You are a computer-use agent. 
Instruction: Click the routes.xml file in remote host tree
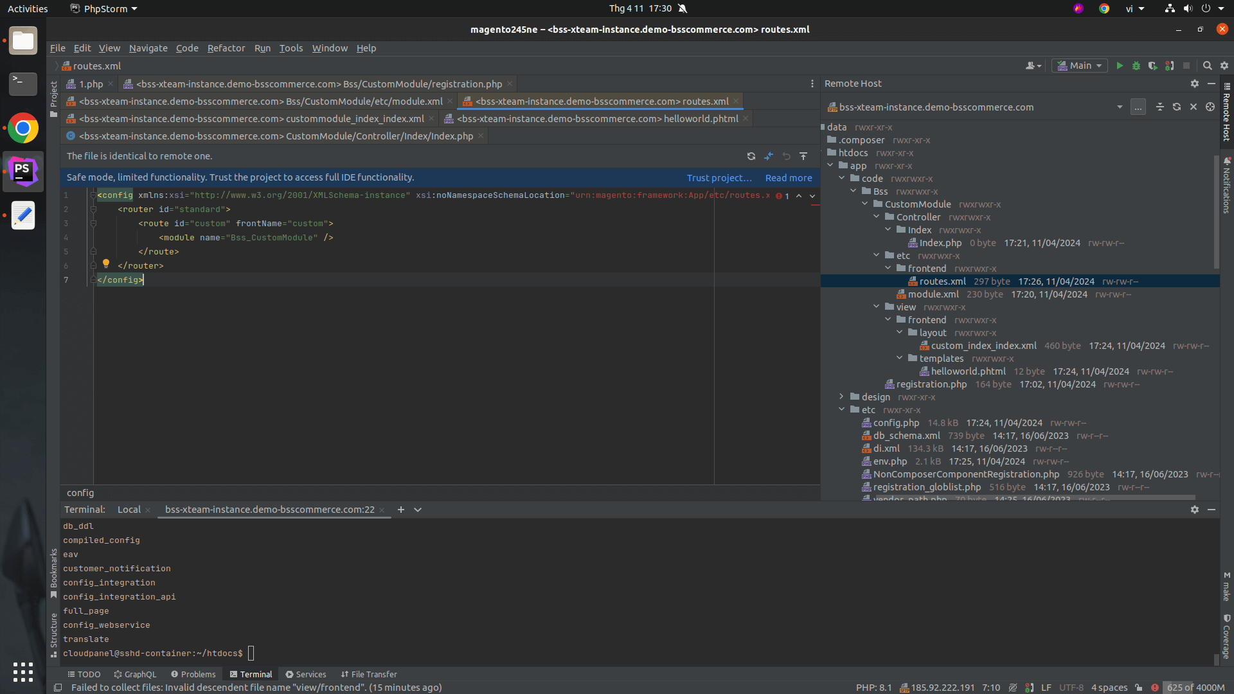coord(943,280)
